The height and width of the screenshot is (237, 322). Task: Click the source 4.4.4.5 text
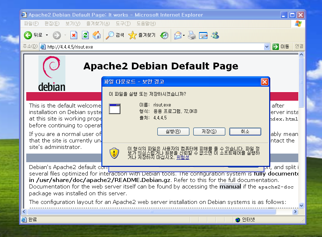pyautogui.click(x=160, y=118)
